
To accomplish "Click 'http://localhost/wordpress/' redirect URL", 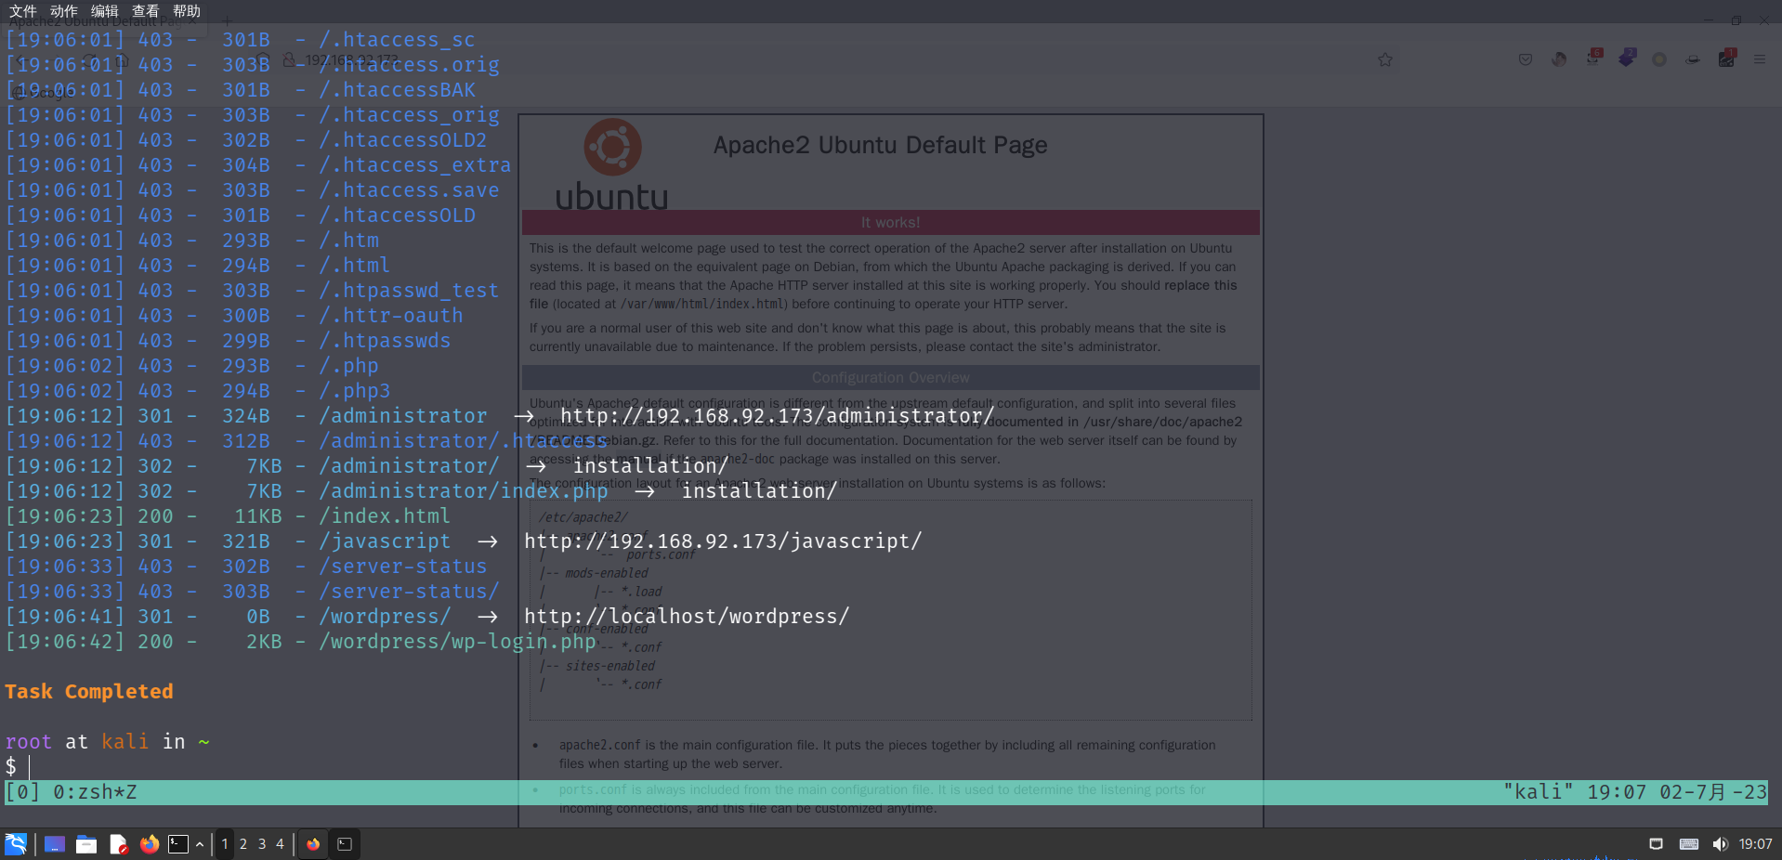I will (x=687, y=617).
